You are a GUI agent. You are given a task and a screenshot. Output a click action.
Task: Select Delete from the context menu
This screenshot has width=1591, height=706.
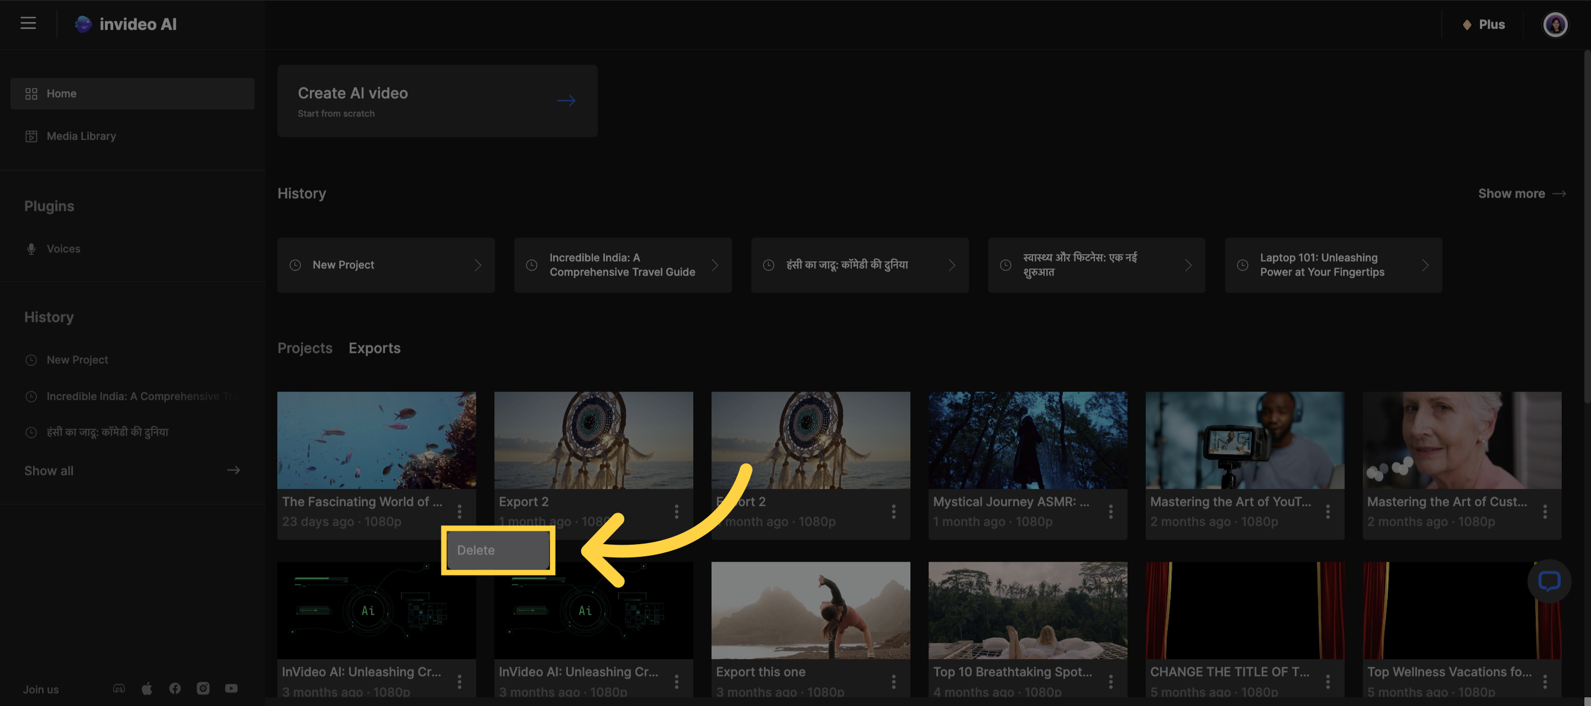click(x=498, y=550)
